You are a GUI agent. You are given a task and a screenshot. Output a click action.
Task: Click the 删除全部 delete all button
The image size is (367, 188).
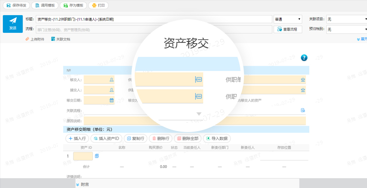[x=187, y=139]
